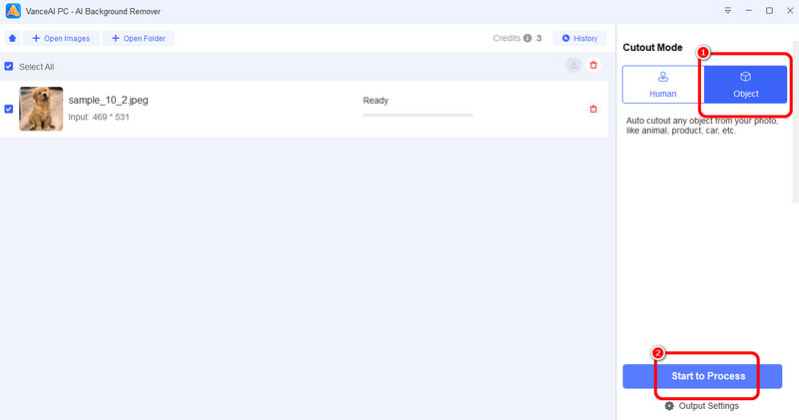Click the Start to Process button
Viewport: 799px width, 420px height.
point(702,376)
